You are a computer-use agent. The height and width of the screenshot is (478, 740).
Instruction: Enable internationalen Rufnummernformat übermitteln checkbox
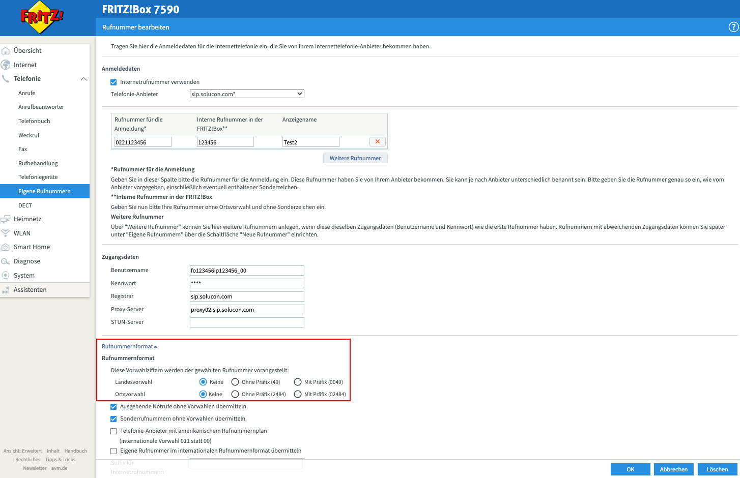[x=113, y=451]
